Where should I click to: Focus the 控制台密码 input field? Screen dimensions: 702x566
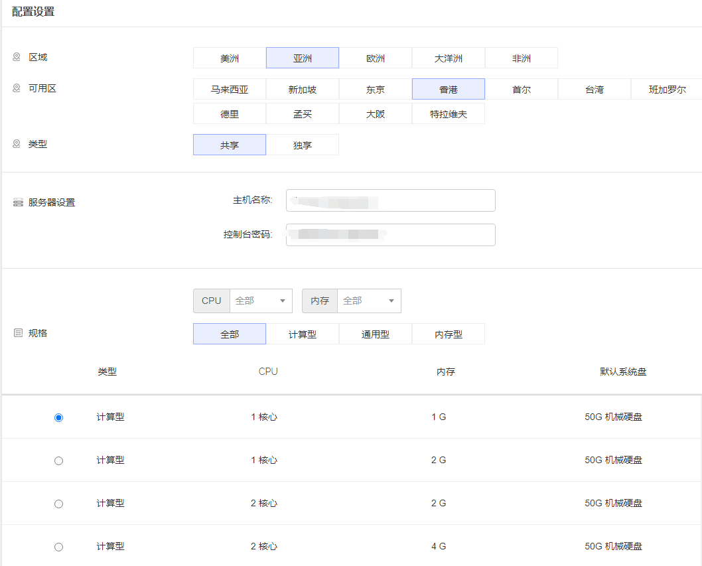pos(390,235)
